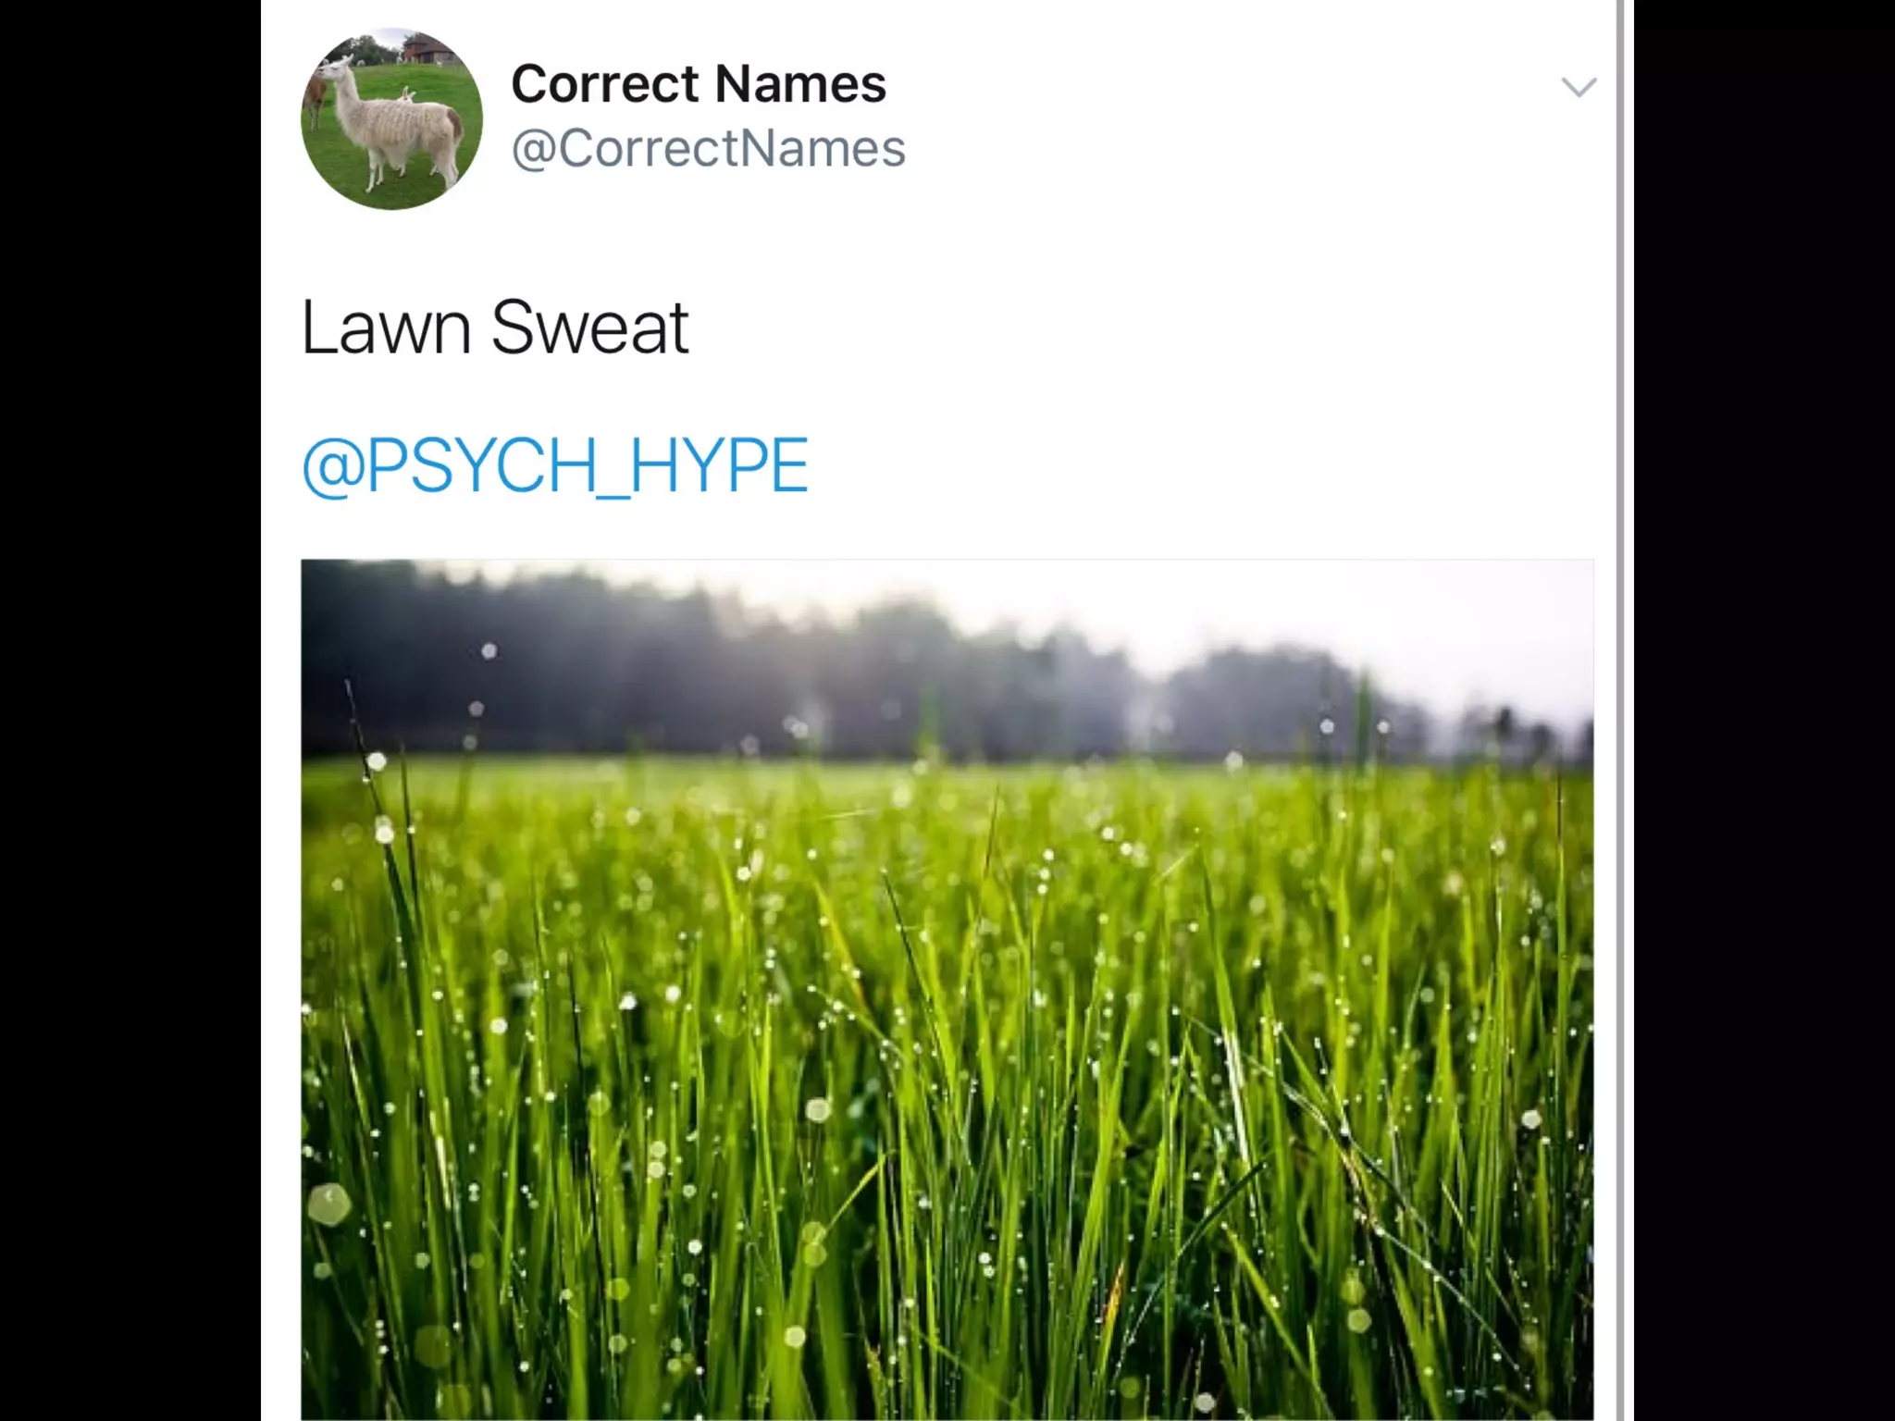Screen dimensions: 1895x1421
Task: Open the @PSYCH_HYPE mention link
Action: coord(555,465)
